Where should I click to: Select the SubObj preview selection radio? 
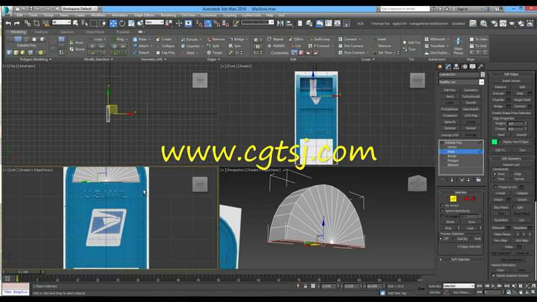[454, 239]
